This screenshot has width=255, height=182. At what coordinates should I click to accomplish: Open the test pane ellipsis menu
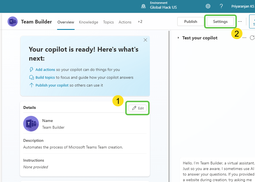click(244, 38)
